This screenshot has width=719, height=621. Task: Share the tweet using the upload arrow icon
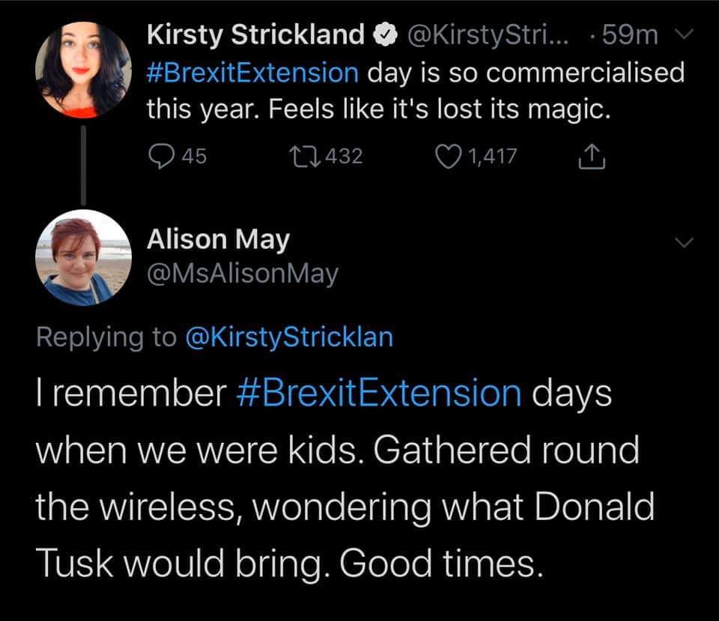click(592, 156)
